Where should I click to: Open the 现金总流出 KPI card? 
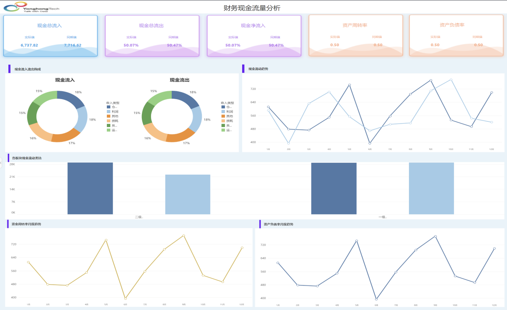click(152, 36)
